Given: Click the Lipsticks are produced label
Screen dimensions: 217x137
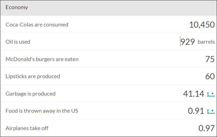Looking at the screenshot, I should click(x=33, y=76).
